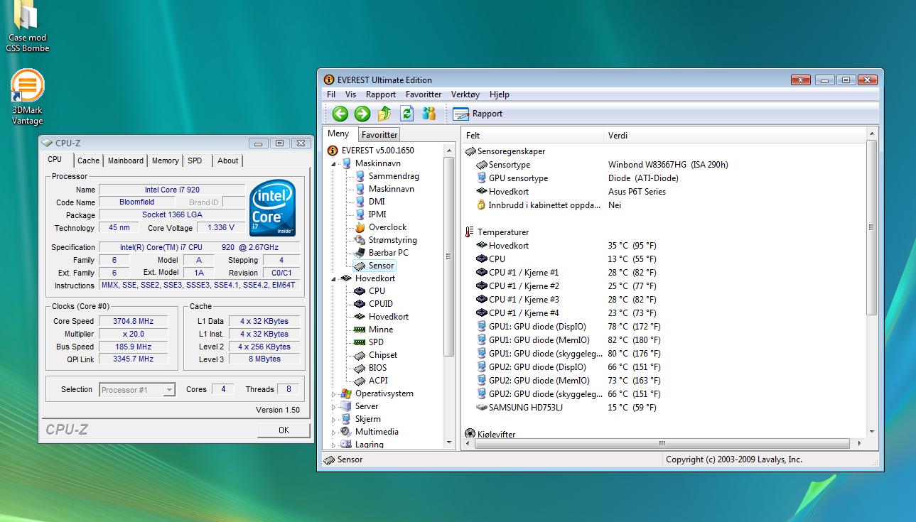Viewport: 916px width, 522px height.
Task: Collapse the Hovedkort tree node
Action: coord(333,279)
